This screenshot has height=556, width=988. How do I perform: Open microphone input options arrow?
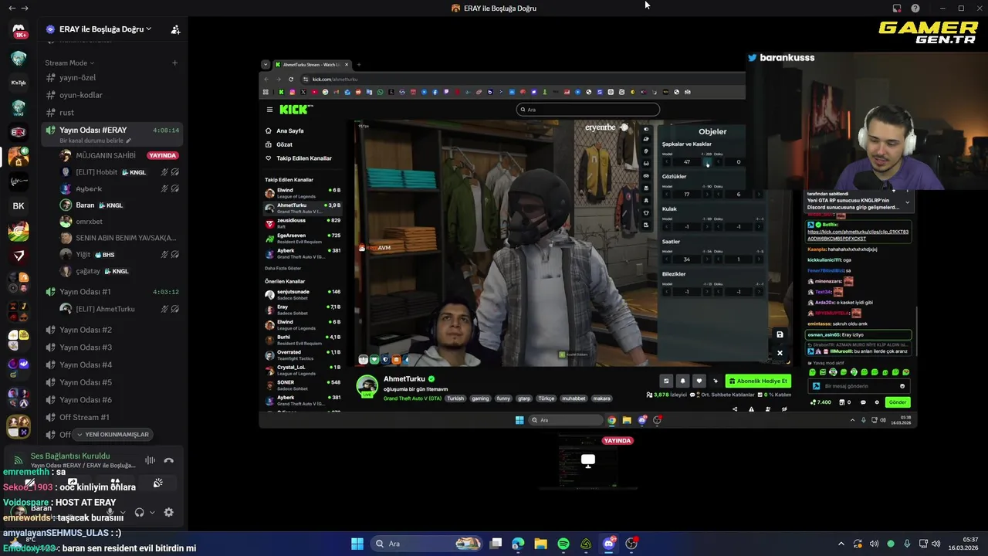[122, 512]
